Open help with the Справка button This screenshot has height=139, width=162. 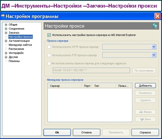tap(145, 133)
